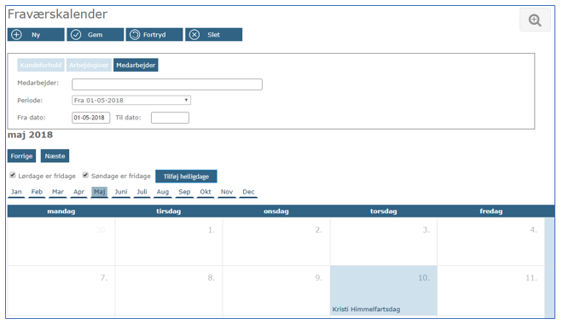The image size is (563, 330).
Task: Save with the Gem label
Action: 96,35
